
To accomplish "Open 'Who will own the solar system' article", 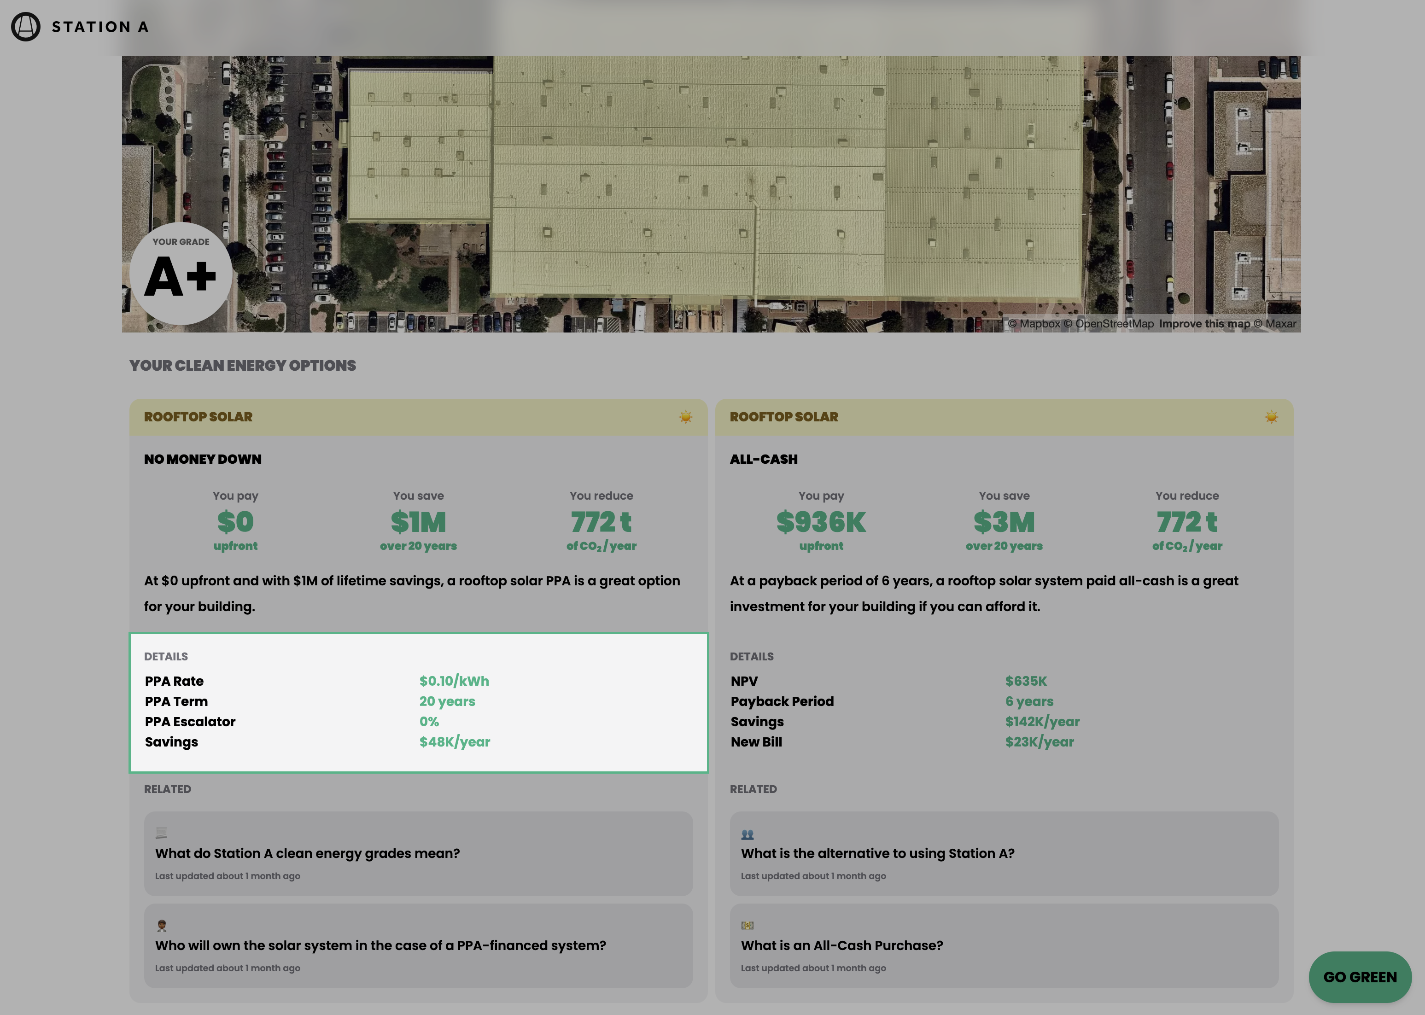I will 380,945.
